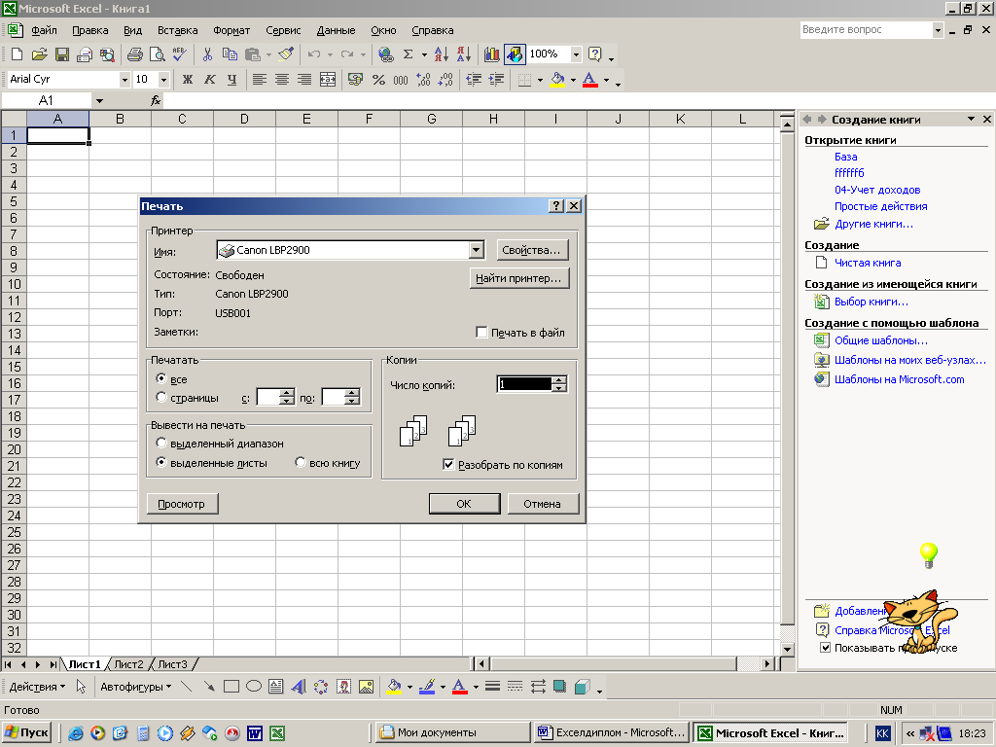Open the 'Автофигуры' dropdown menu
Viewport: 996px width, 747px height.
135,687
